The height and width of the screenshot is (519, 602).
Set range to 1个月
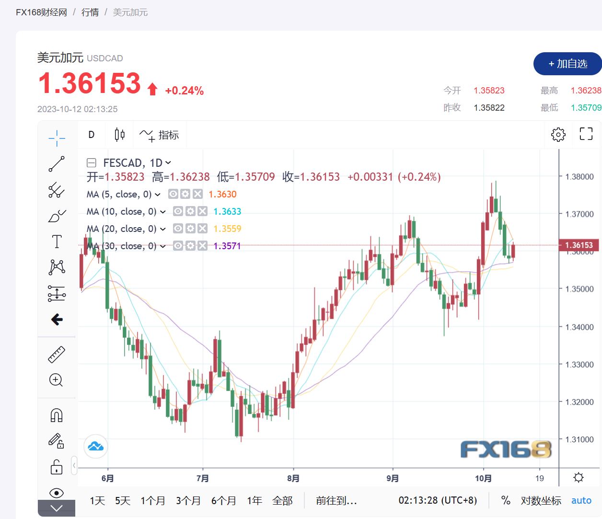point(153,501)
